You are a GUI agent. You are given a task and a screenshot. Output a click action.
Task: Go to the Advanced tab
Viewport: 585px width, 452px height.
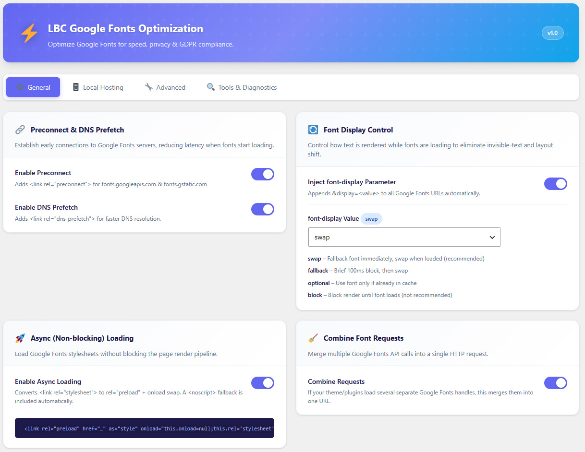165,87
